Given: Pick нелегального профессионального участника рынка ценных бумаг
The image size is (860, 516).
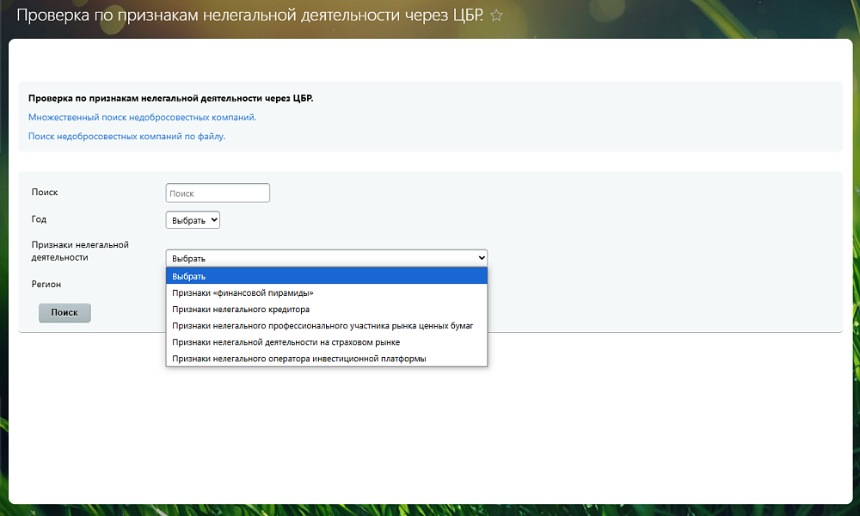Looking at the screenshot, I should coord(322,326).
